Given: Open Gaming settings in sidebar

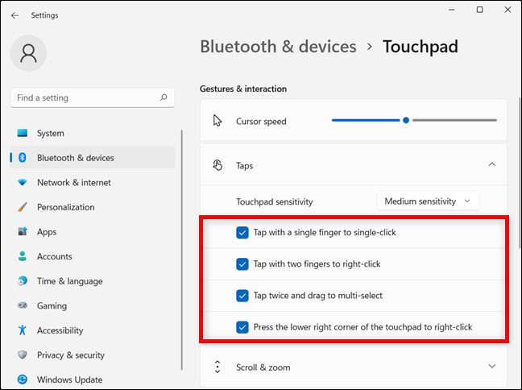Looking at the screenshot, I should pos(51,306).
